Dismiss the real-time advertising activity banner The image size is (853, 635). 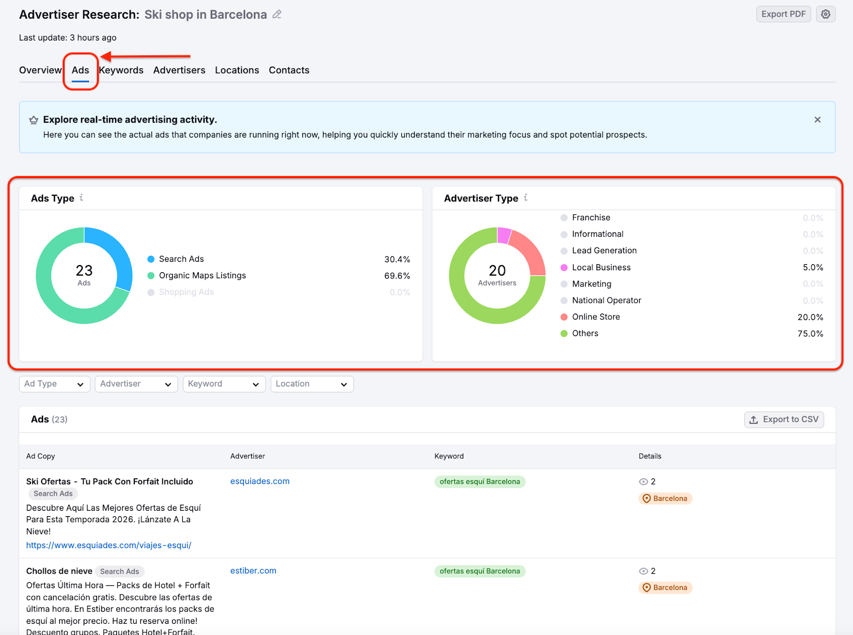[817, 119]
